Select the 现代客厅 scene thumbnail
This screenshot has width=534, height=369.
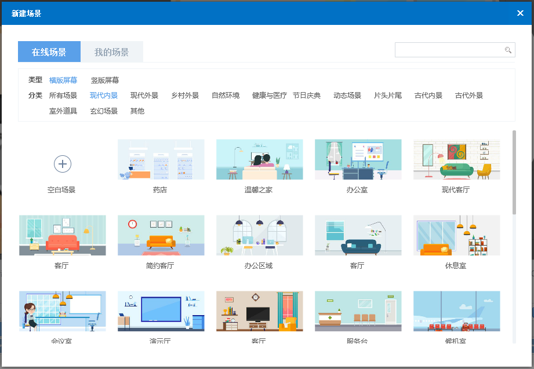[x=457, y=159]
